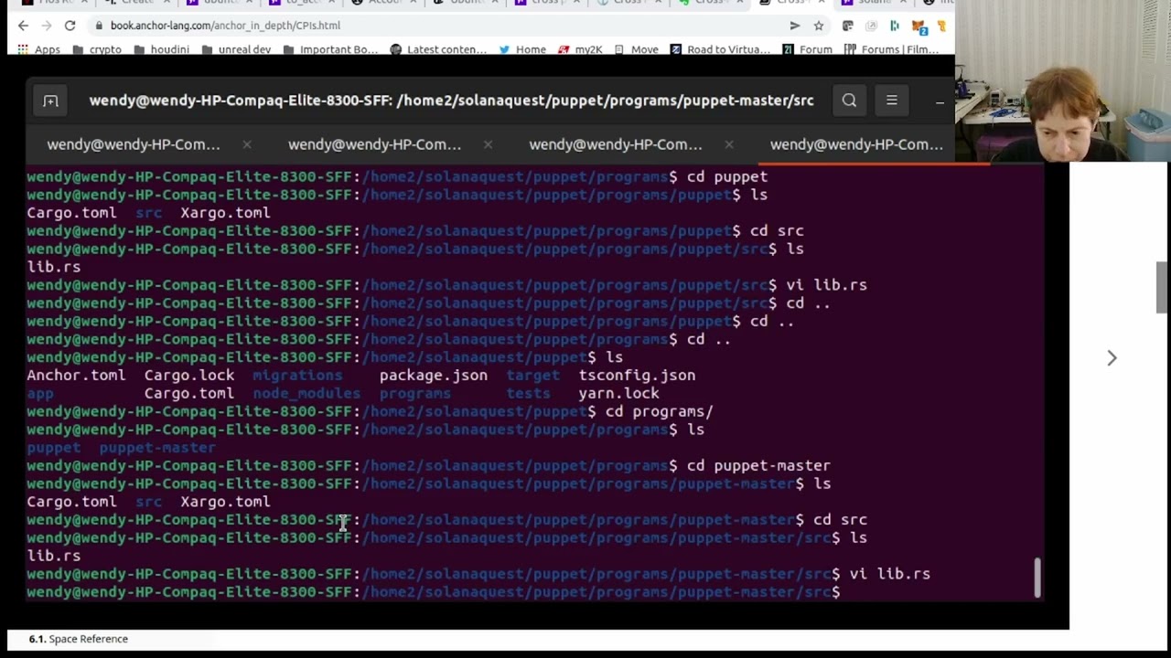
Task: Click the browser page scrollbar thumb
Action: tap(1162, 287)
